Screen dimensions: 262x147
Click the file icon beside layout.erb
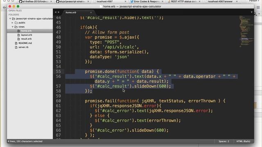click(18, 35)
